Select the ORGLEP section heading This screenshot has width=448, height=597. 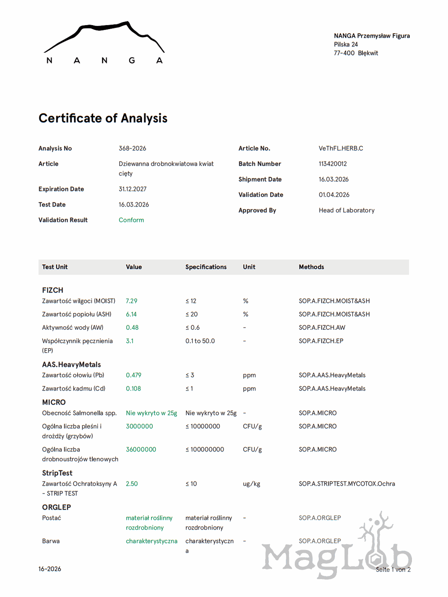56,507
